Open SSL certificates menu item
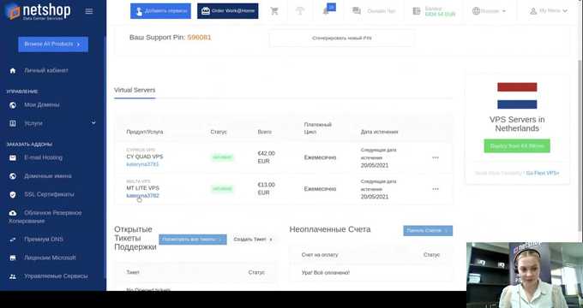This screenshot has height=308, width=583. (x=49, y=194)
